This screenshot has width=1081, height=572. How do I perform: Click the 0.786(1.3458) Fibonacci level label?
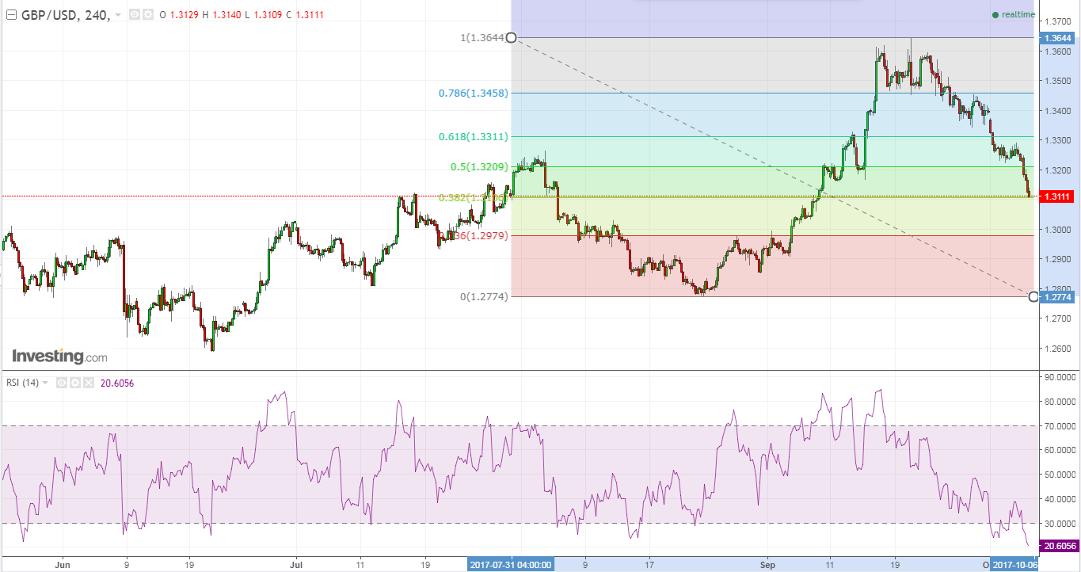pyautogui.click(x=474, y=93)
